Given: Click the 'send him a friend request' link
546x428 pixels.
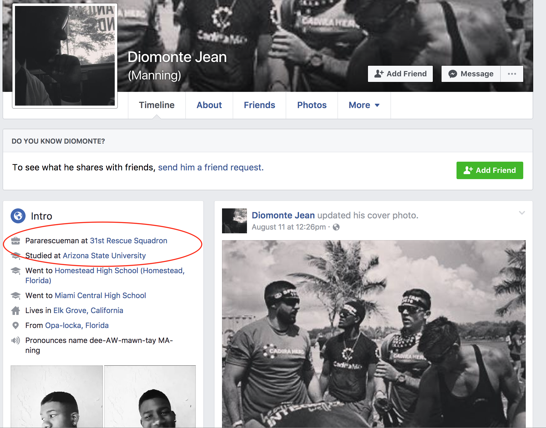Looking at the screenshot, I should pos(210,168).
